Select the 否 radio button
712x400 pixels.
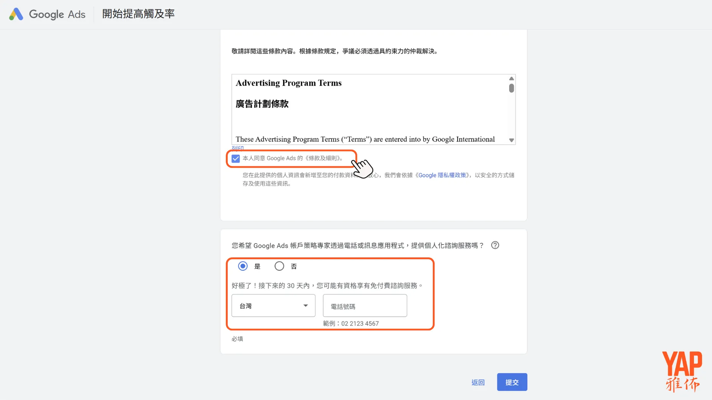point(279,266)
